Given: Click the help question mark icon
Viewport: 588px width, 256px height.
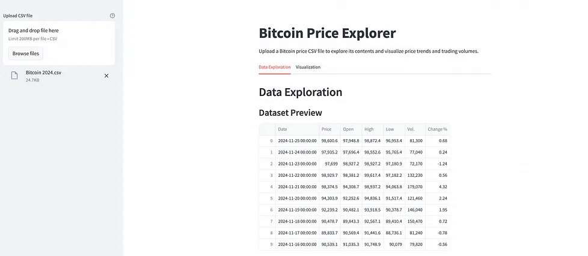Looking at the screenshot, I should (112, 16).
